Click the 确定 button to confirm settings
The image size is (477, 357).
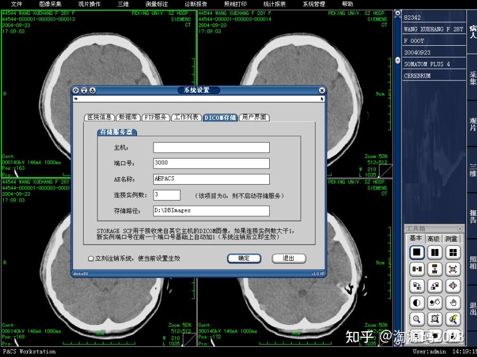[x=243, y=258]
